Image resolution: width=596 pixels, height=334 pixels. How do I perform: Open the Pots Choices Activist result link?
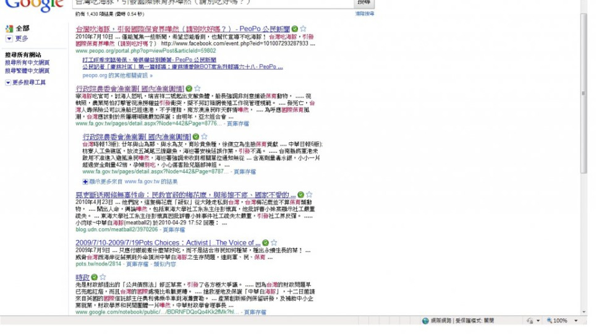pyautogui.click(x=165, y=242)
